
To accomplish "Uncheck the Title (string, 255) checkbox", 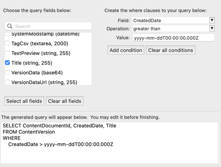I will click(x=7, y=63).
